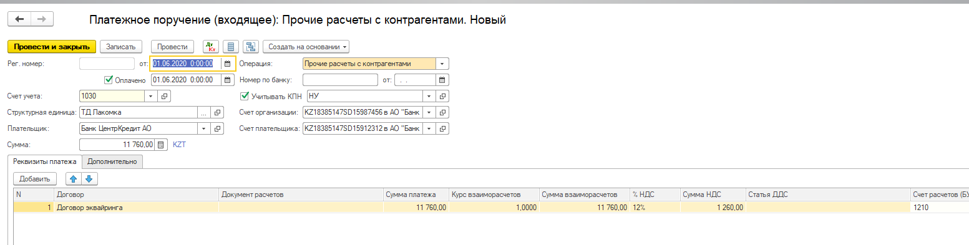Open the Создать на основании menu
Image resolution: width=969 pixels, height=245 pixels.
pos(306,47)
